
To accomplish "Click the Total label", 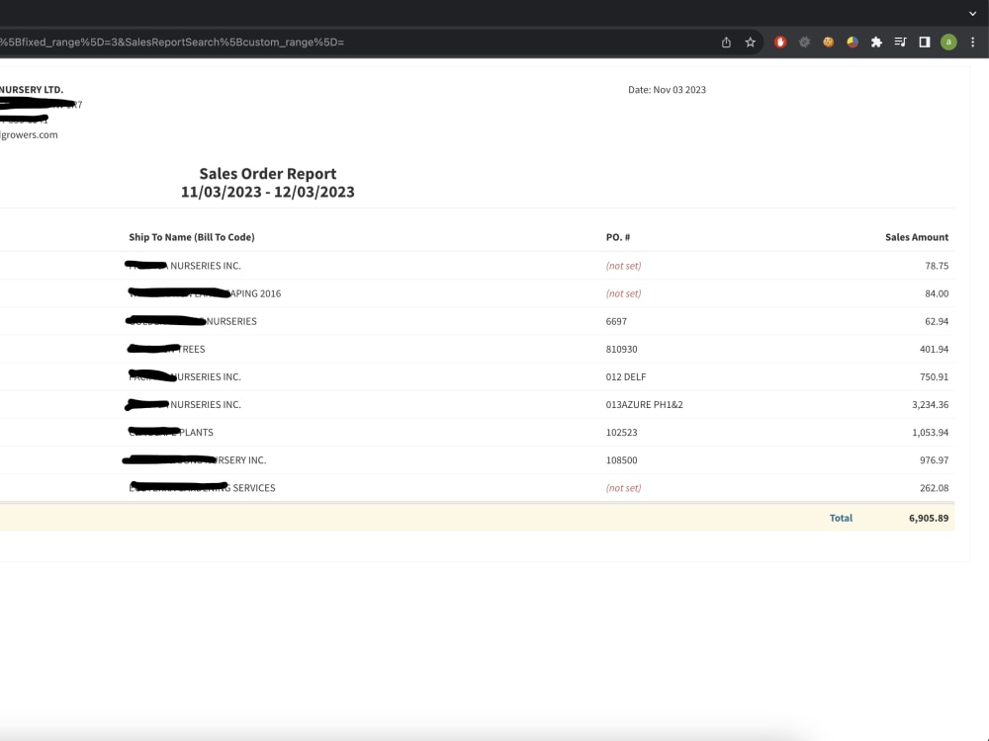I will click(841, 518).
